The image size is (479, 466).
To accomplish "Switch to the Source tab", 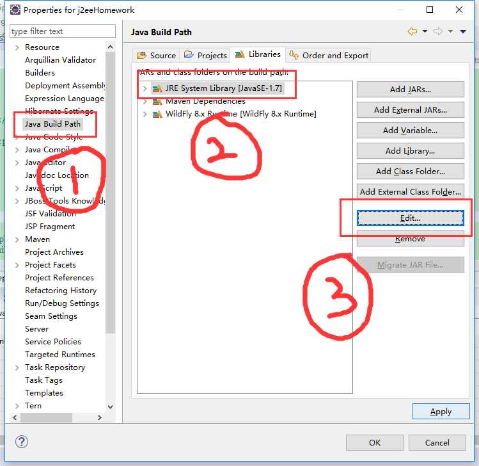I will tap(157, 55).
